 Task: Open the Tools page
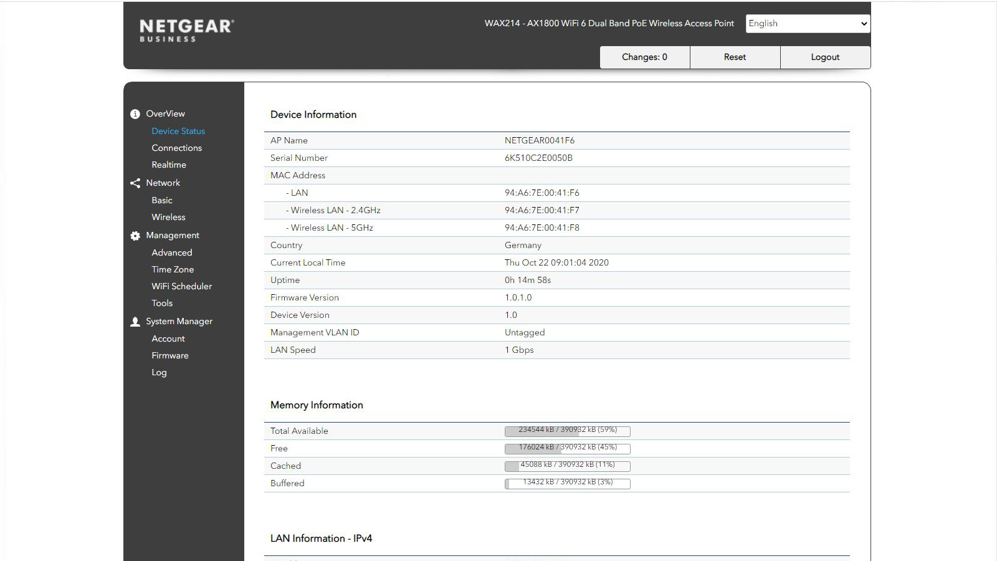[162, 304]
